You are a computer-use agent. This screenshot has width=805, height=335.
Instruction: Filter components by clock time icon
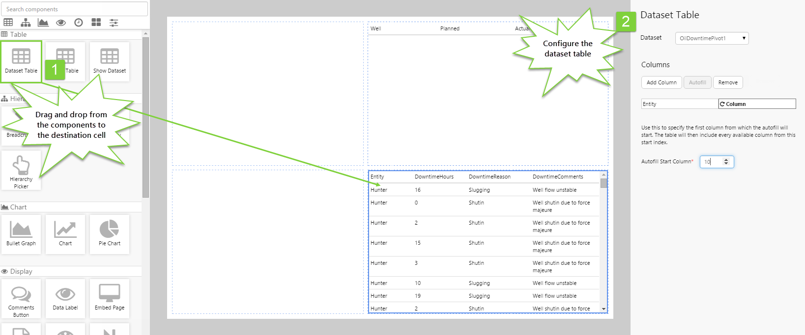pos(79,23)
